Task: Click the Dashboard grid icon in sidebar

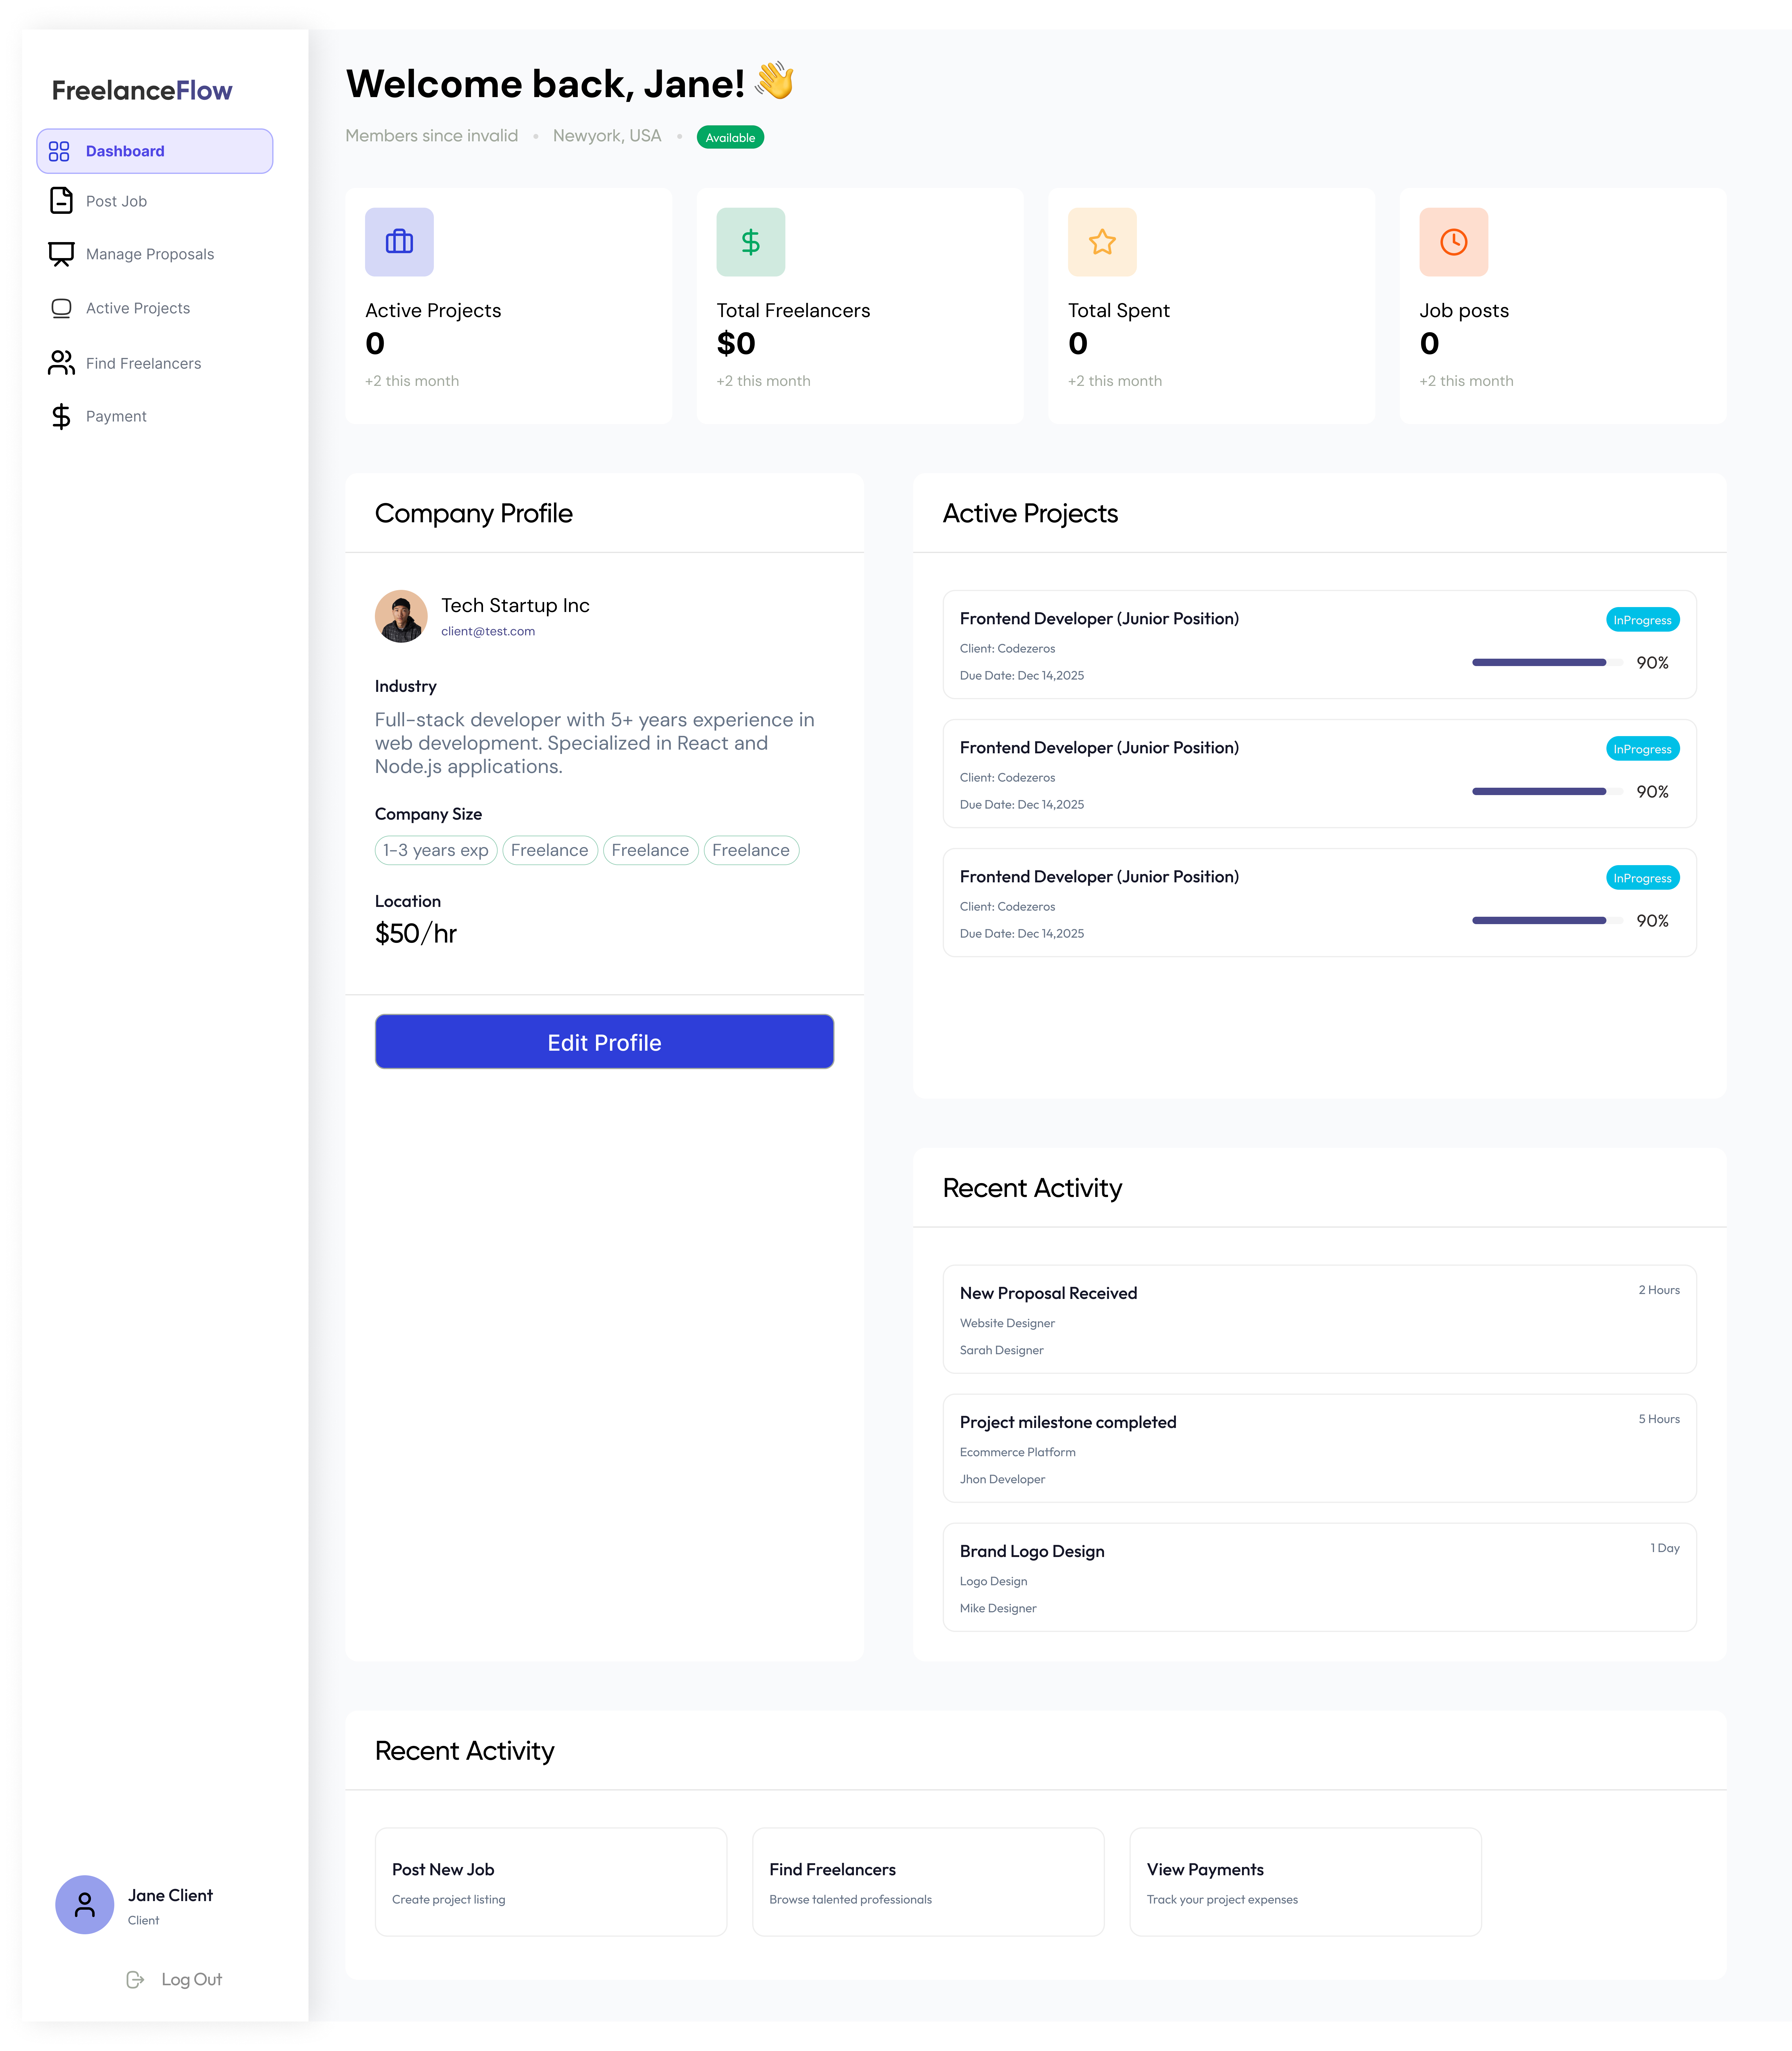Action: (x=59, y=151)
